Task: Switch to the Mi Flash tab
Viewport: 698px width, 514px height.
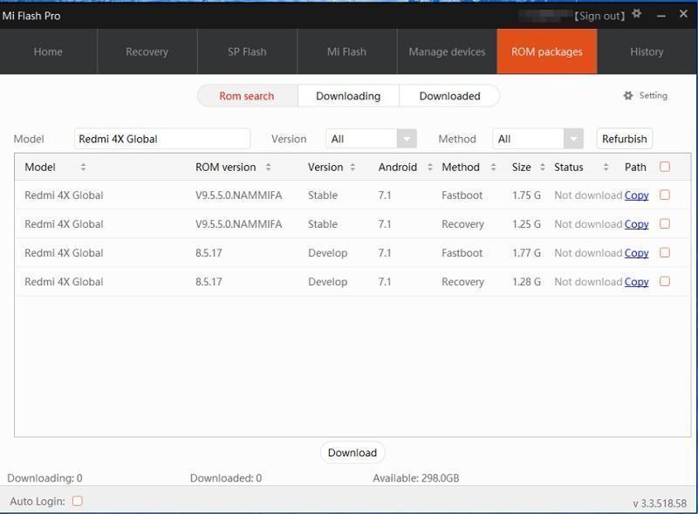Action: tap(346, 51)
